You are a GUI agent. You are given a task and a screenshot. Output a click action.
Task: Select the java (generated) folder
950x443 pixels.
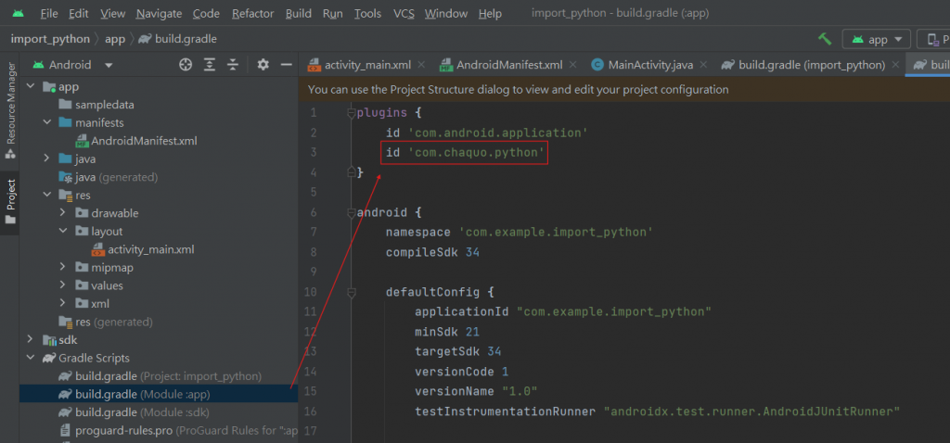[x=108, y=177]
